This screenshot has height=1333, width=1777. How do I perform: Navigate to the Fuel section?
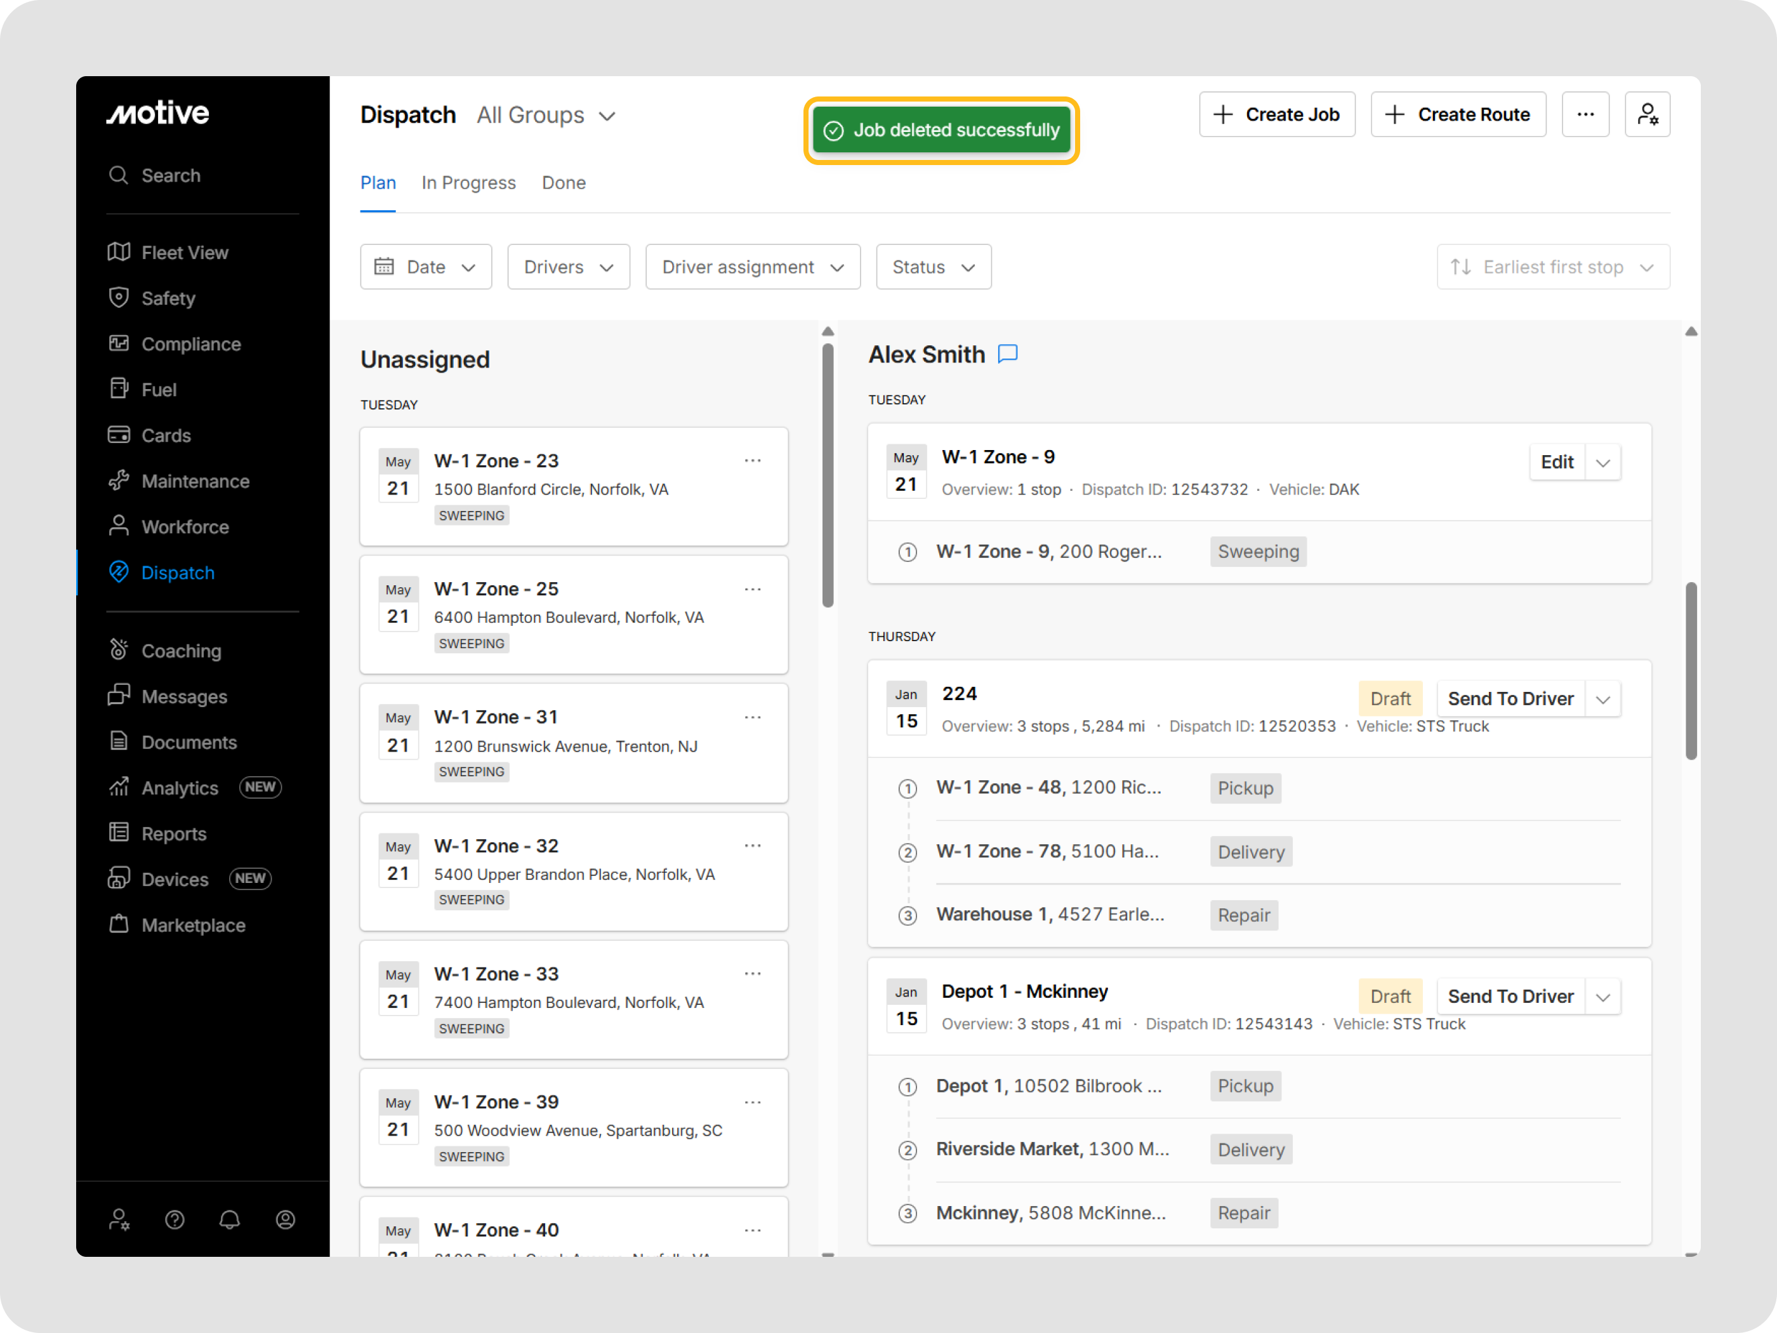158,389
